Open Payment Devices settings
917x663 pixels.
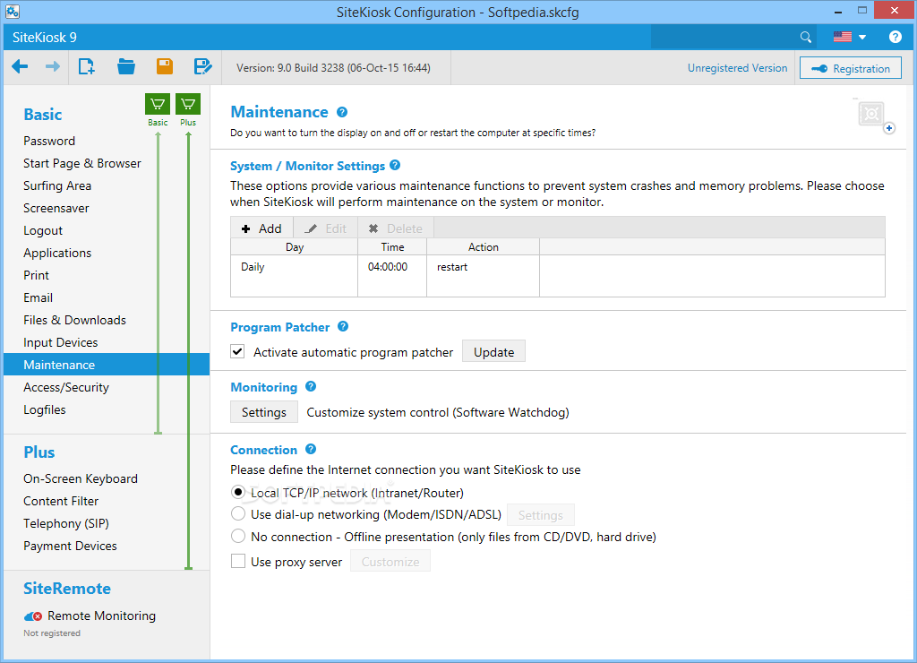pos(70,546)
